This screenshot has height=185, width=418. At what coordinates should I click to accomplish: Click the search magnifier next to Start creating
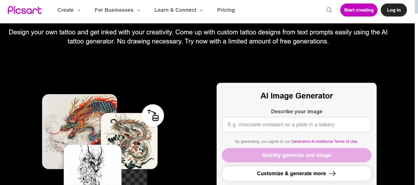coord(329,10)
